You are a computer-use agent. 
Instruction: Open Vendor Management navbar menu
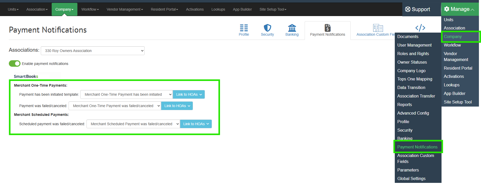pyautogui.click(x=125, y=9)
